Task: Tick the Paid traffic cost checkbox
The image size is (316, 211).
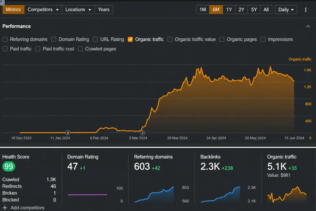Action: coord(38,49)
